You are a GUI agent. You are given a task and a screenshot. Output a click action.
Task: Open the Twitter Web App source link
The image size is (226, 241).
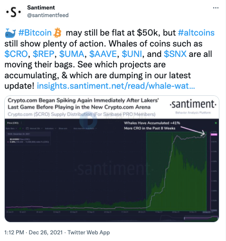click(89, 232)
